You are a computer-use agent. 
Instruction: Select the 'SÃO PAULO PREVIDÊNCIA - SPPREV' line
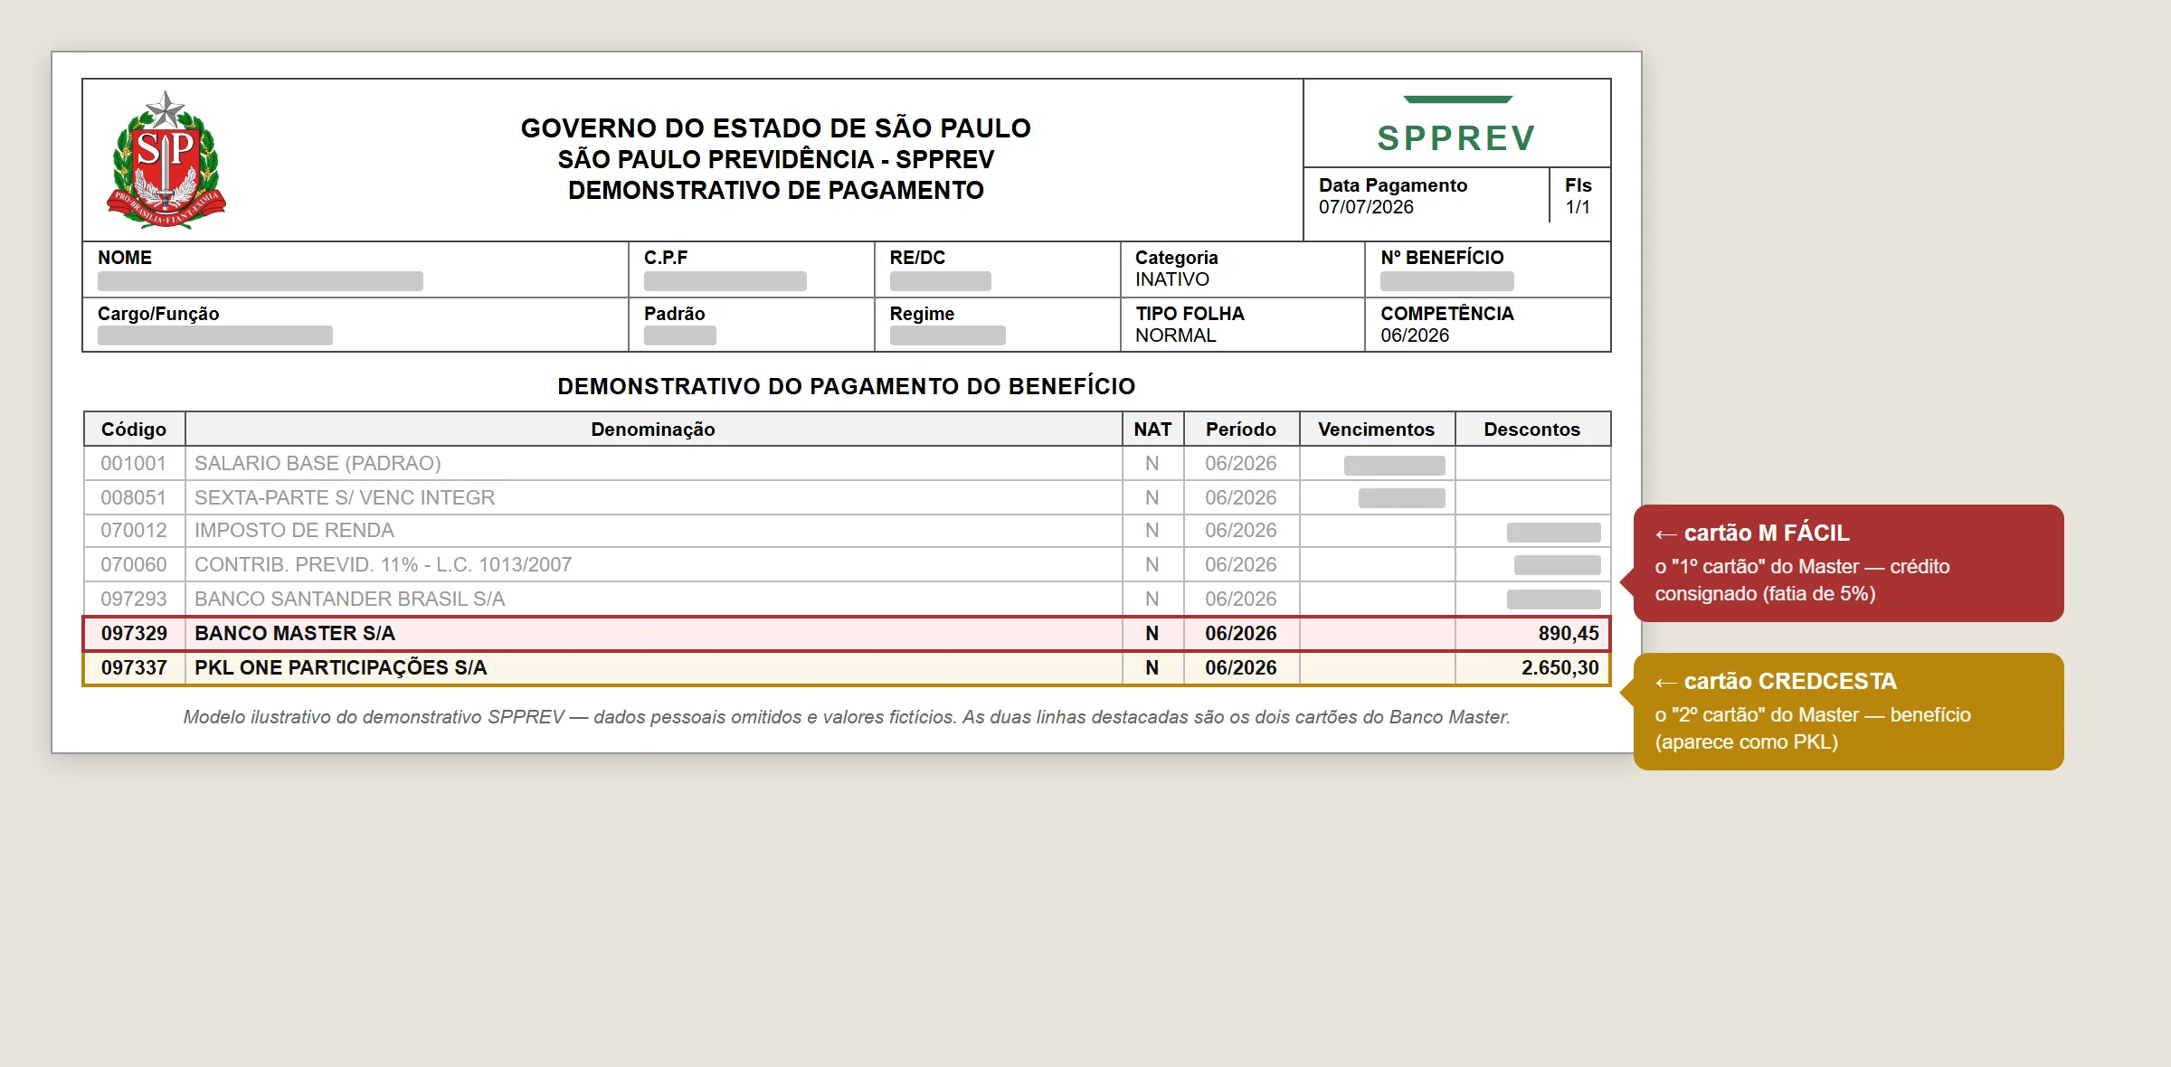[775, 159]
